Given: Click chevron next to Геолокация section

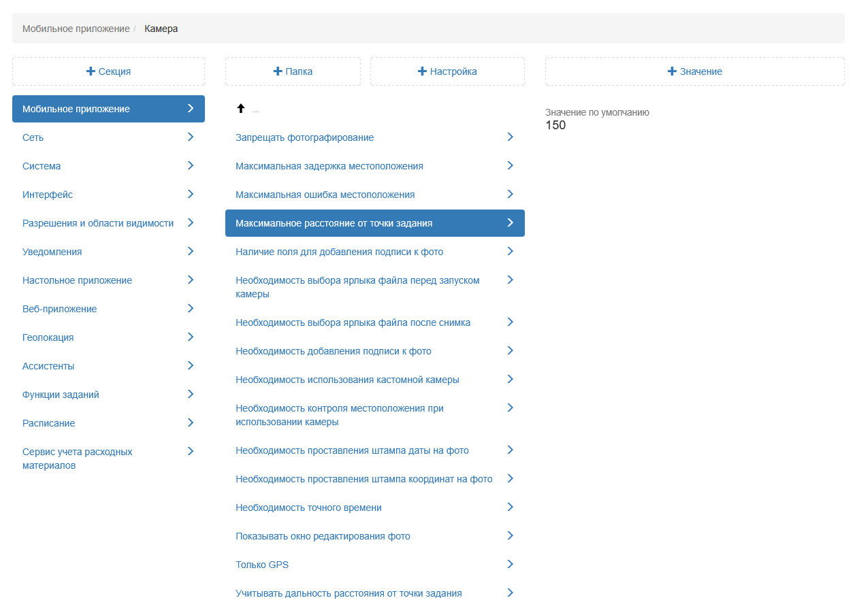Looking at the screenshot, I should click(x=191, y=337).
